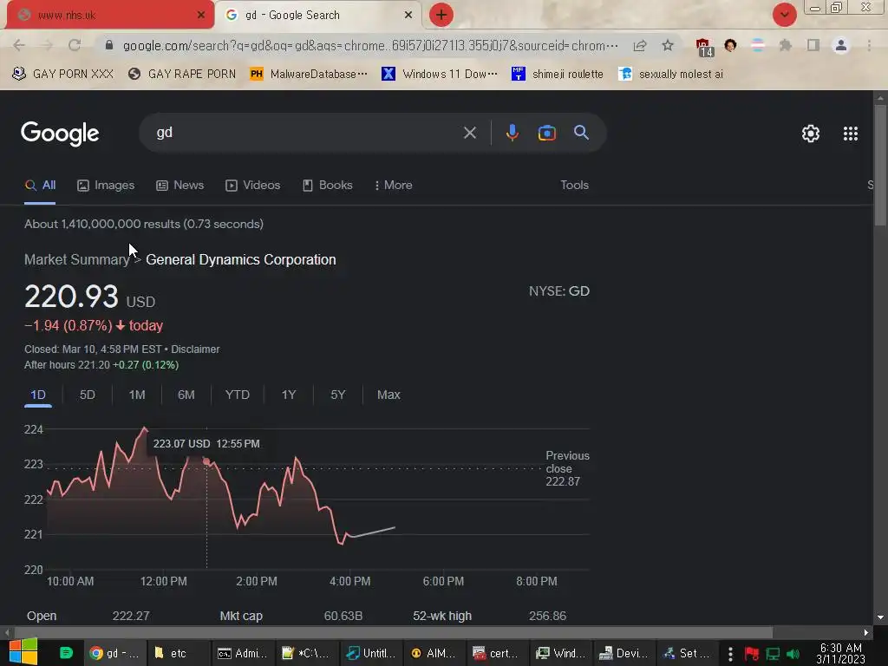Screen dimensions: 888x666
Task: Click the vertical page scrollbar thumb
Action: pyautogui.click(x=880, y=166)
